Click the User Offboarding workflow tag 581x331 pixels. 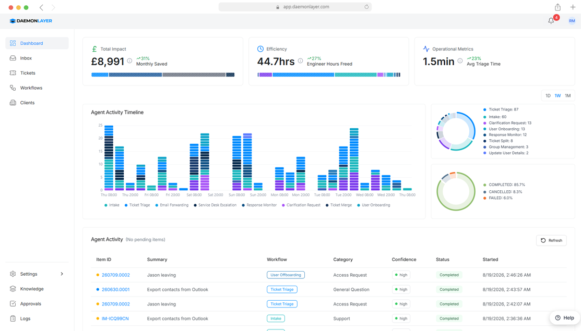[286, 275]
